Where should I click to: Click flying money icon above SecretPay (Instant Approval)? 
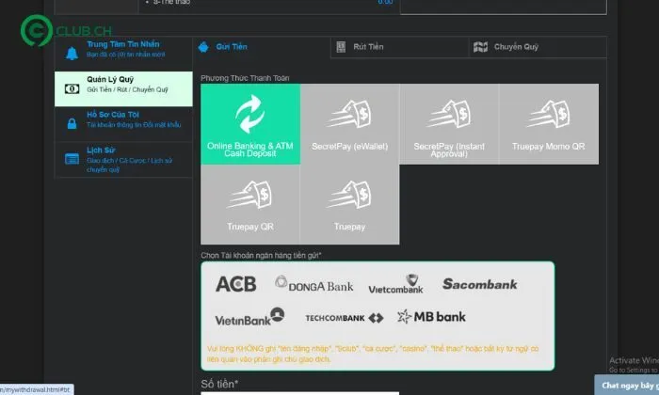pyautogui.click(x=449, y=114)
